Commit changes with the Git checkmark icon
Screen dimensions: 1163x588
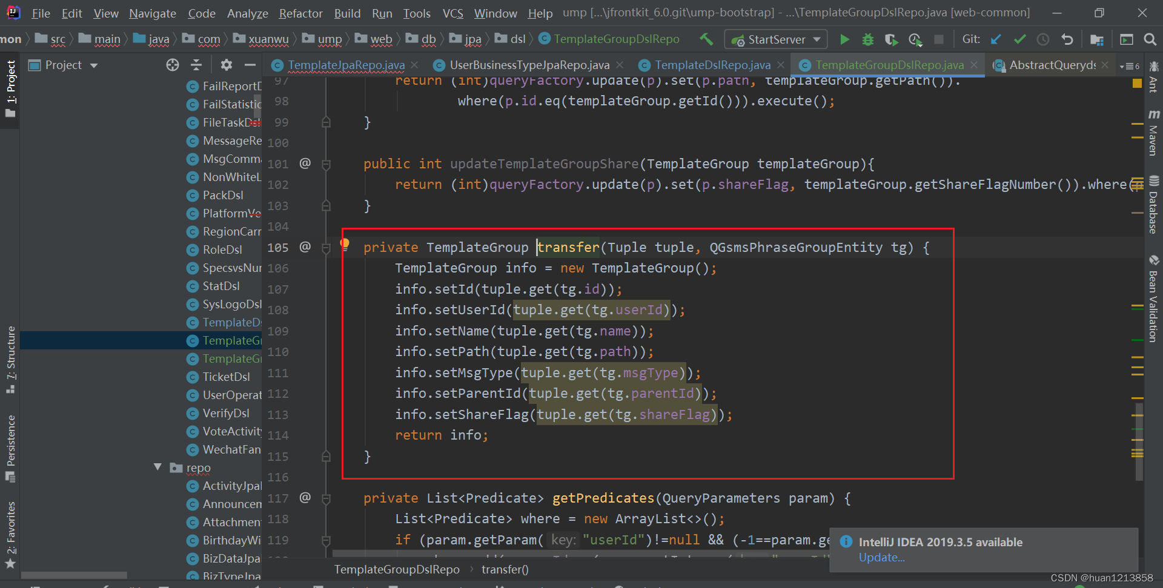[x=1020, y=39]
